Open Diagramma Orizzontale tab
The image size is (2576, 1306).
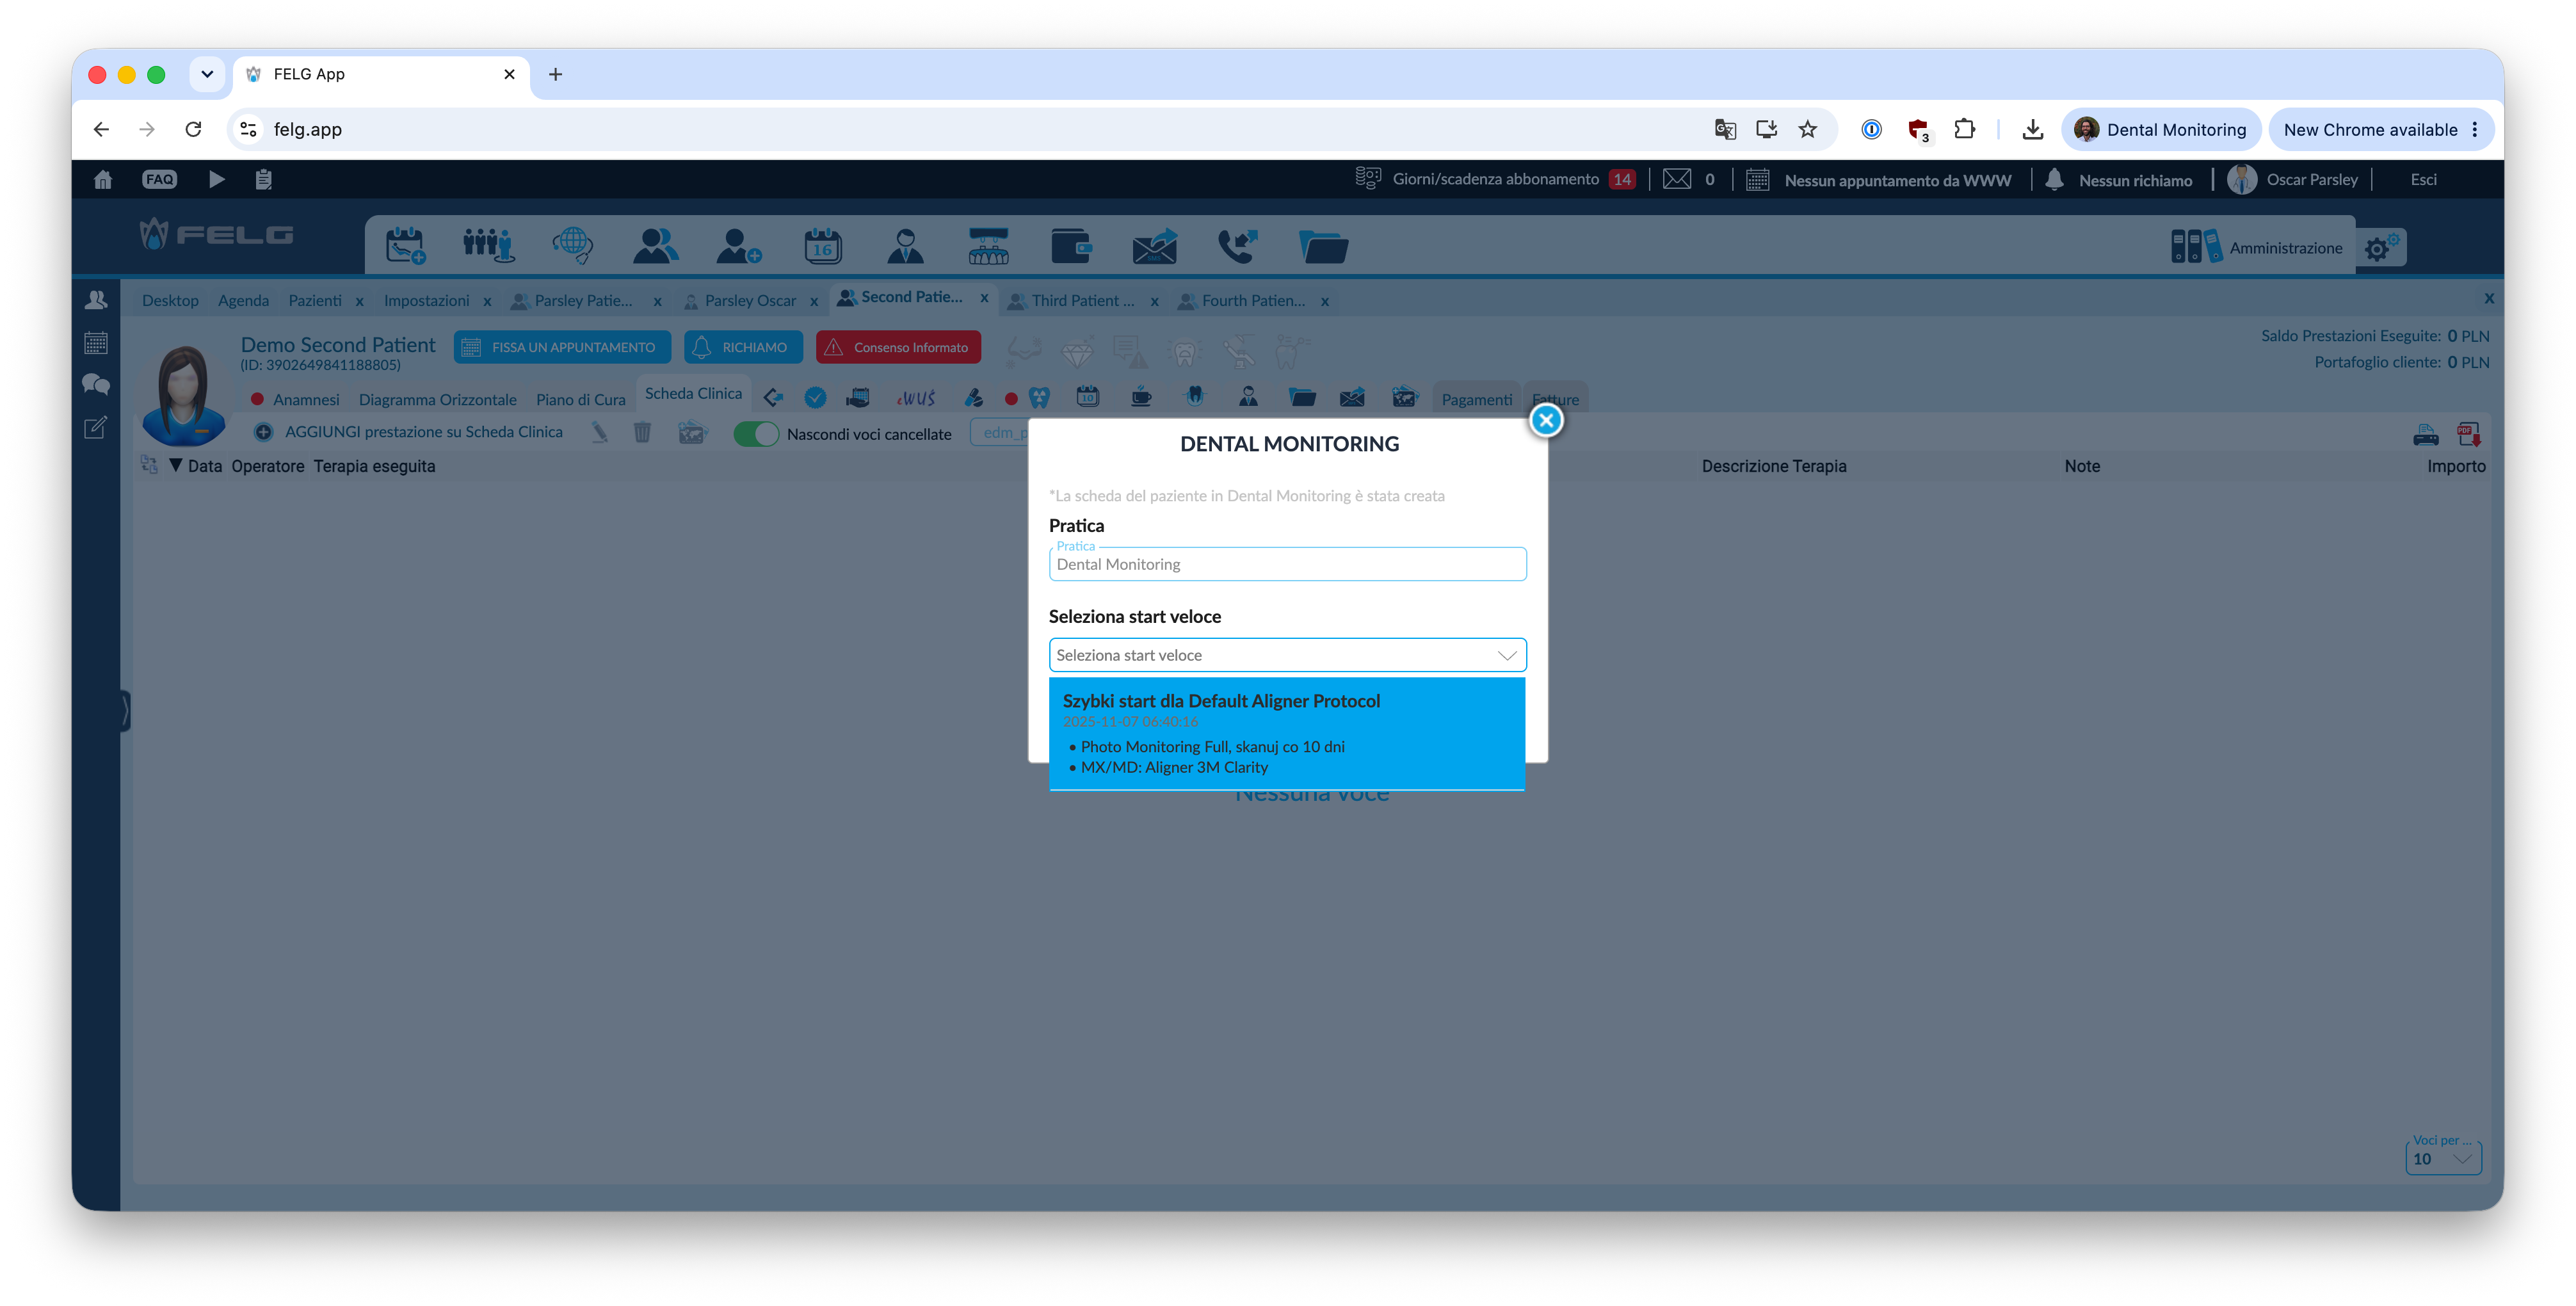point(437,399)
